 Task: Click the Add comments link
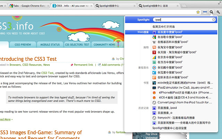[113, 65]
